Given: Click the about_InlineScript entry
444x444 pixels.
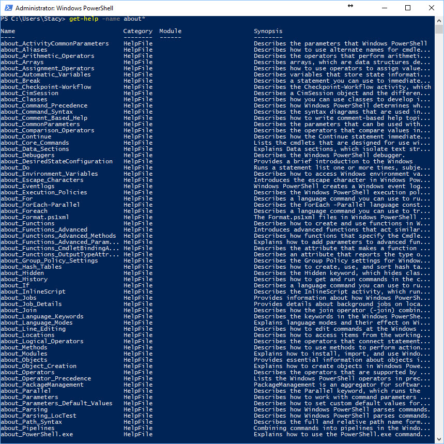Looking at the screenshot, I should coord(33,292).
